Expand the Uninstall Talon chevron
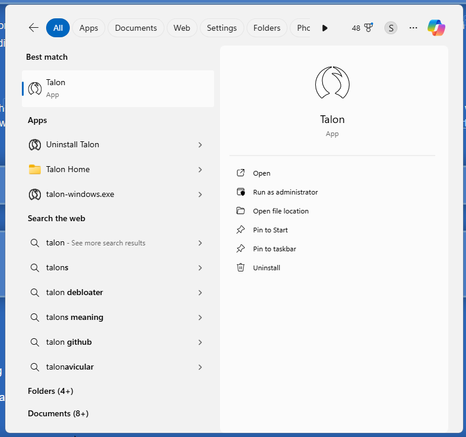Screen dimensions: 466x437 click(200, 145)
